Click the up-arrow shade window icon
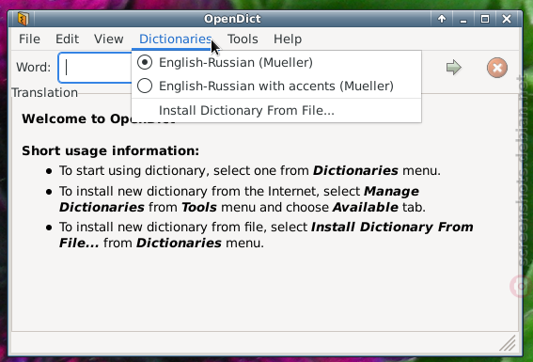 (442, 19)
